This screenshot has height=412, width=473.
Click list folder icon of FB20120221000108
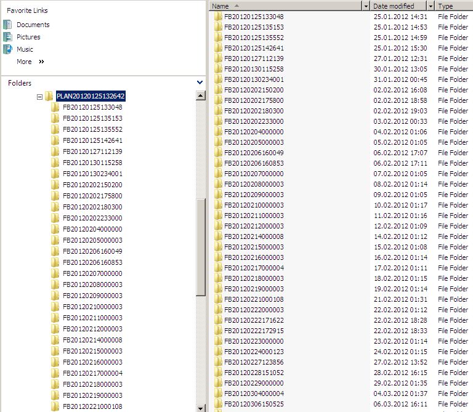[x=218, y=299]
